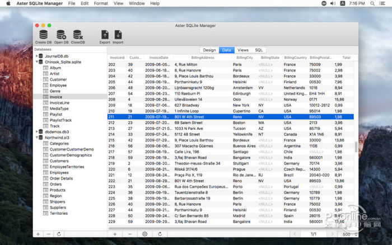Open the File menu
This screenshot has height=245, width=392.
(72, 3)
